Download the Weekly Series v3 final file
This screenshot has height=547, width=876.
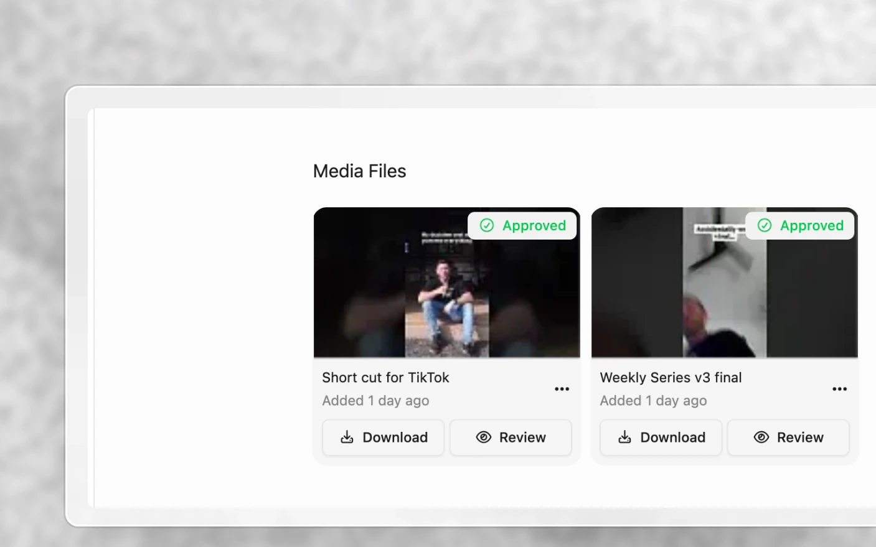tap(661, 437)
